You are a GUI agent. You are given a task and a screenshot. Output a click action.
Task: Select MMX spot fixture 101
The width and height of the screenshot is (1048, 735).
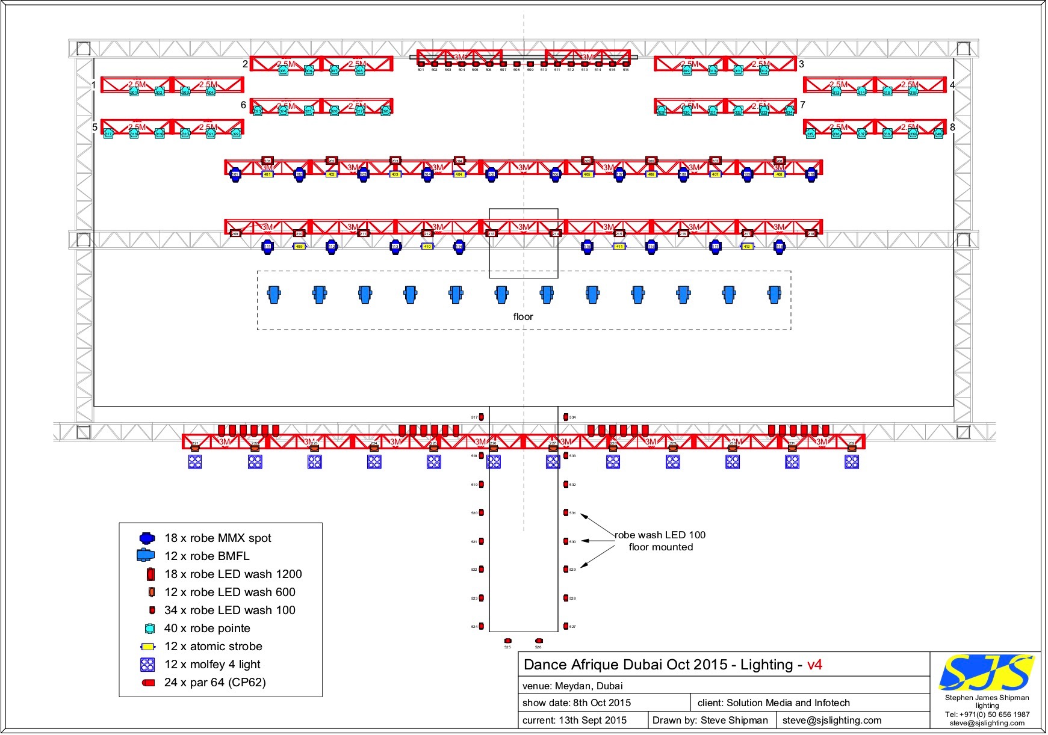[x=235, y=174]
